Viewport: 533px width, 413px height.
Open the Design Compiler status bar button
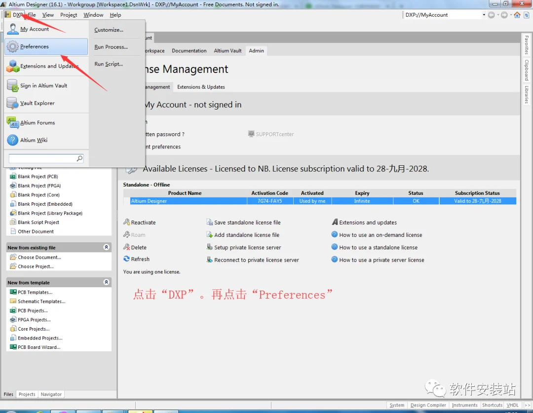coord(428,405)
